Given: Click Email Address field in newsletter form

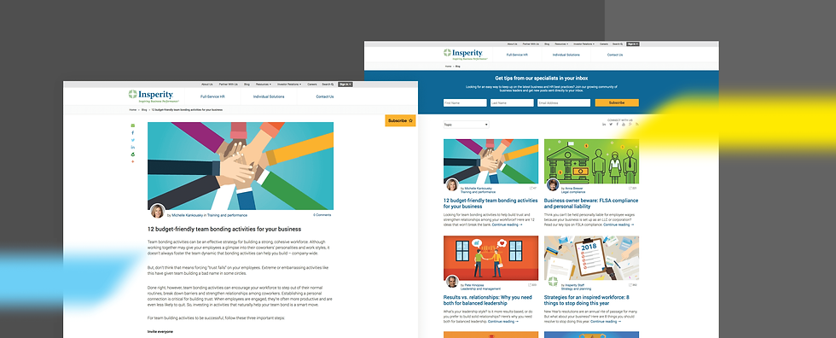Looking at the screenshot, I should point(564,103).
